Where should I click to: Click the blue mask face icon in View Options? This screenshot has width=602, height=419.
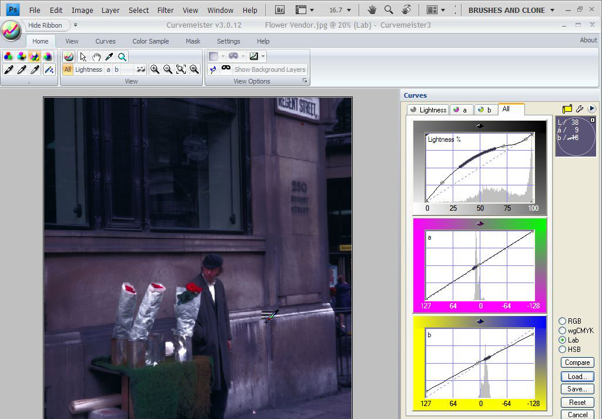213,69
